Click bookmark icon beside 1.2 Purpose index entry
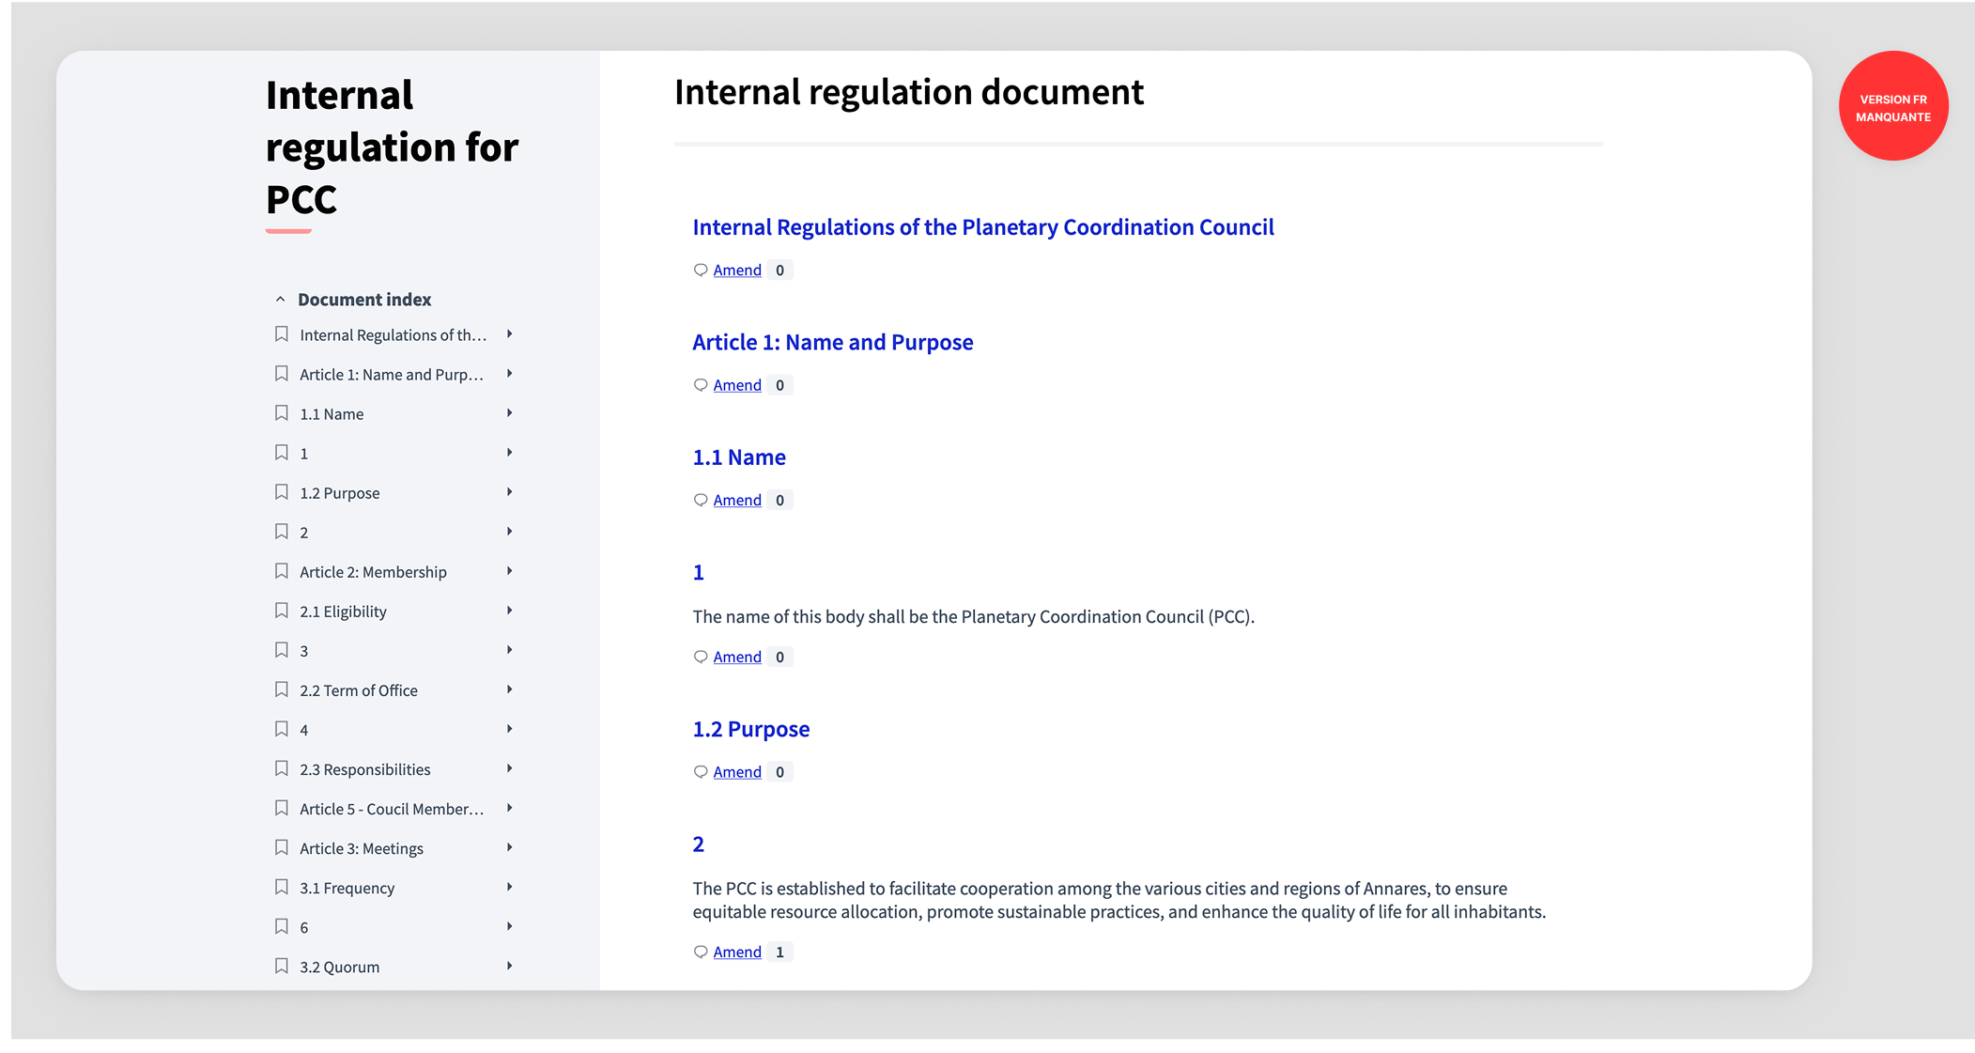 click(x=281, y=492)
